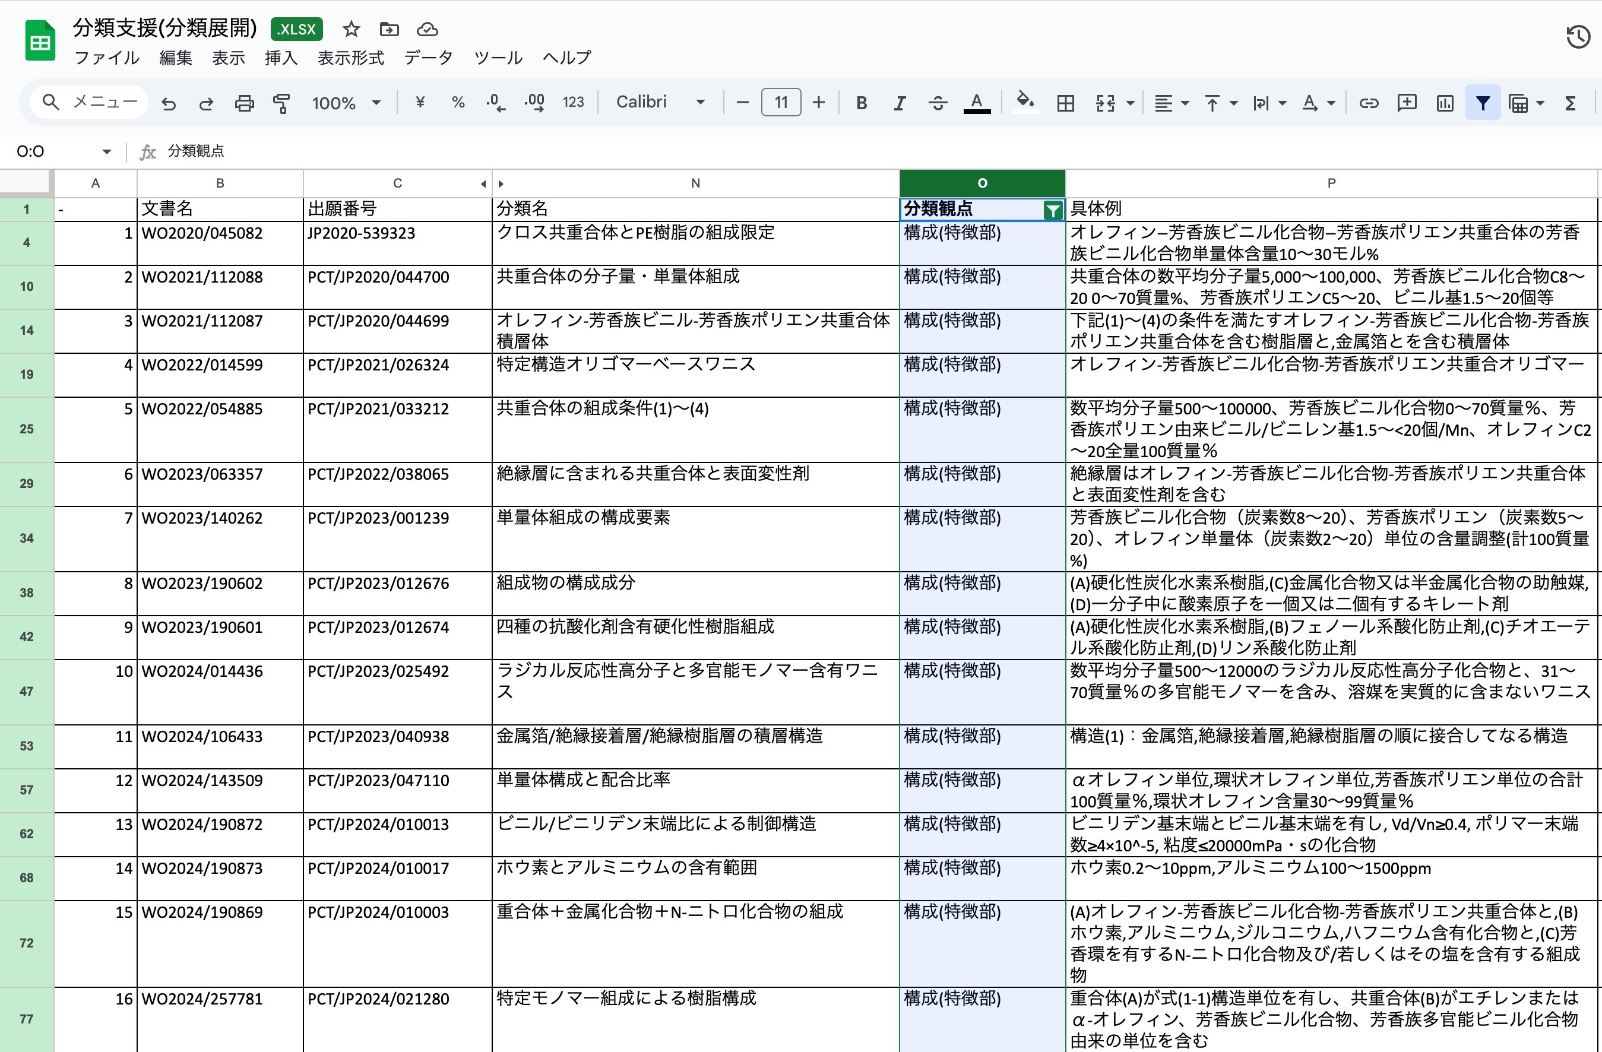Open the データ menu
Image resolution: width=1602 pixels, height=1052 pixels.
[428, 58]
